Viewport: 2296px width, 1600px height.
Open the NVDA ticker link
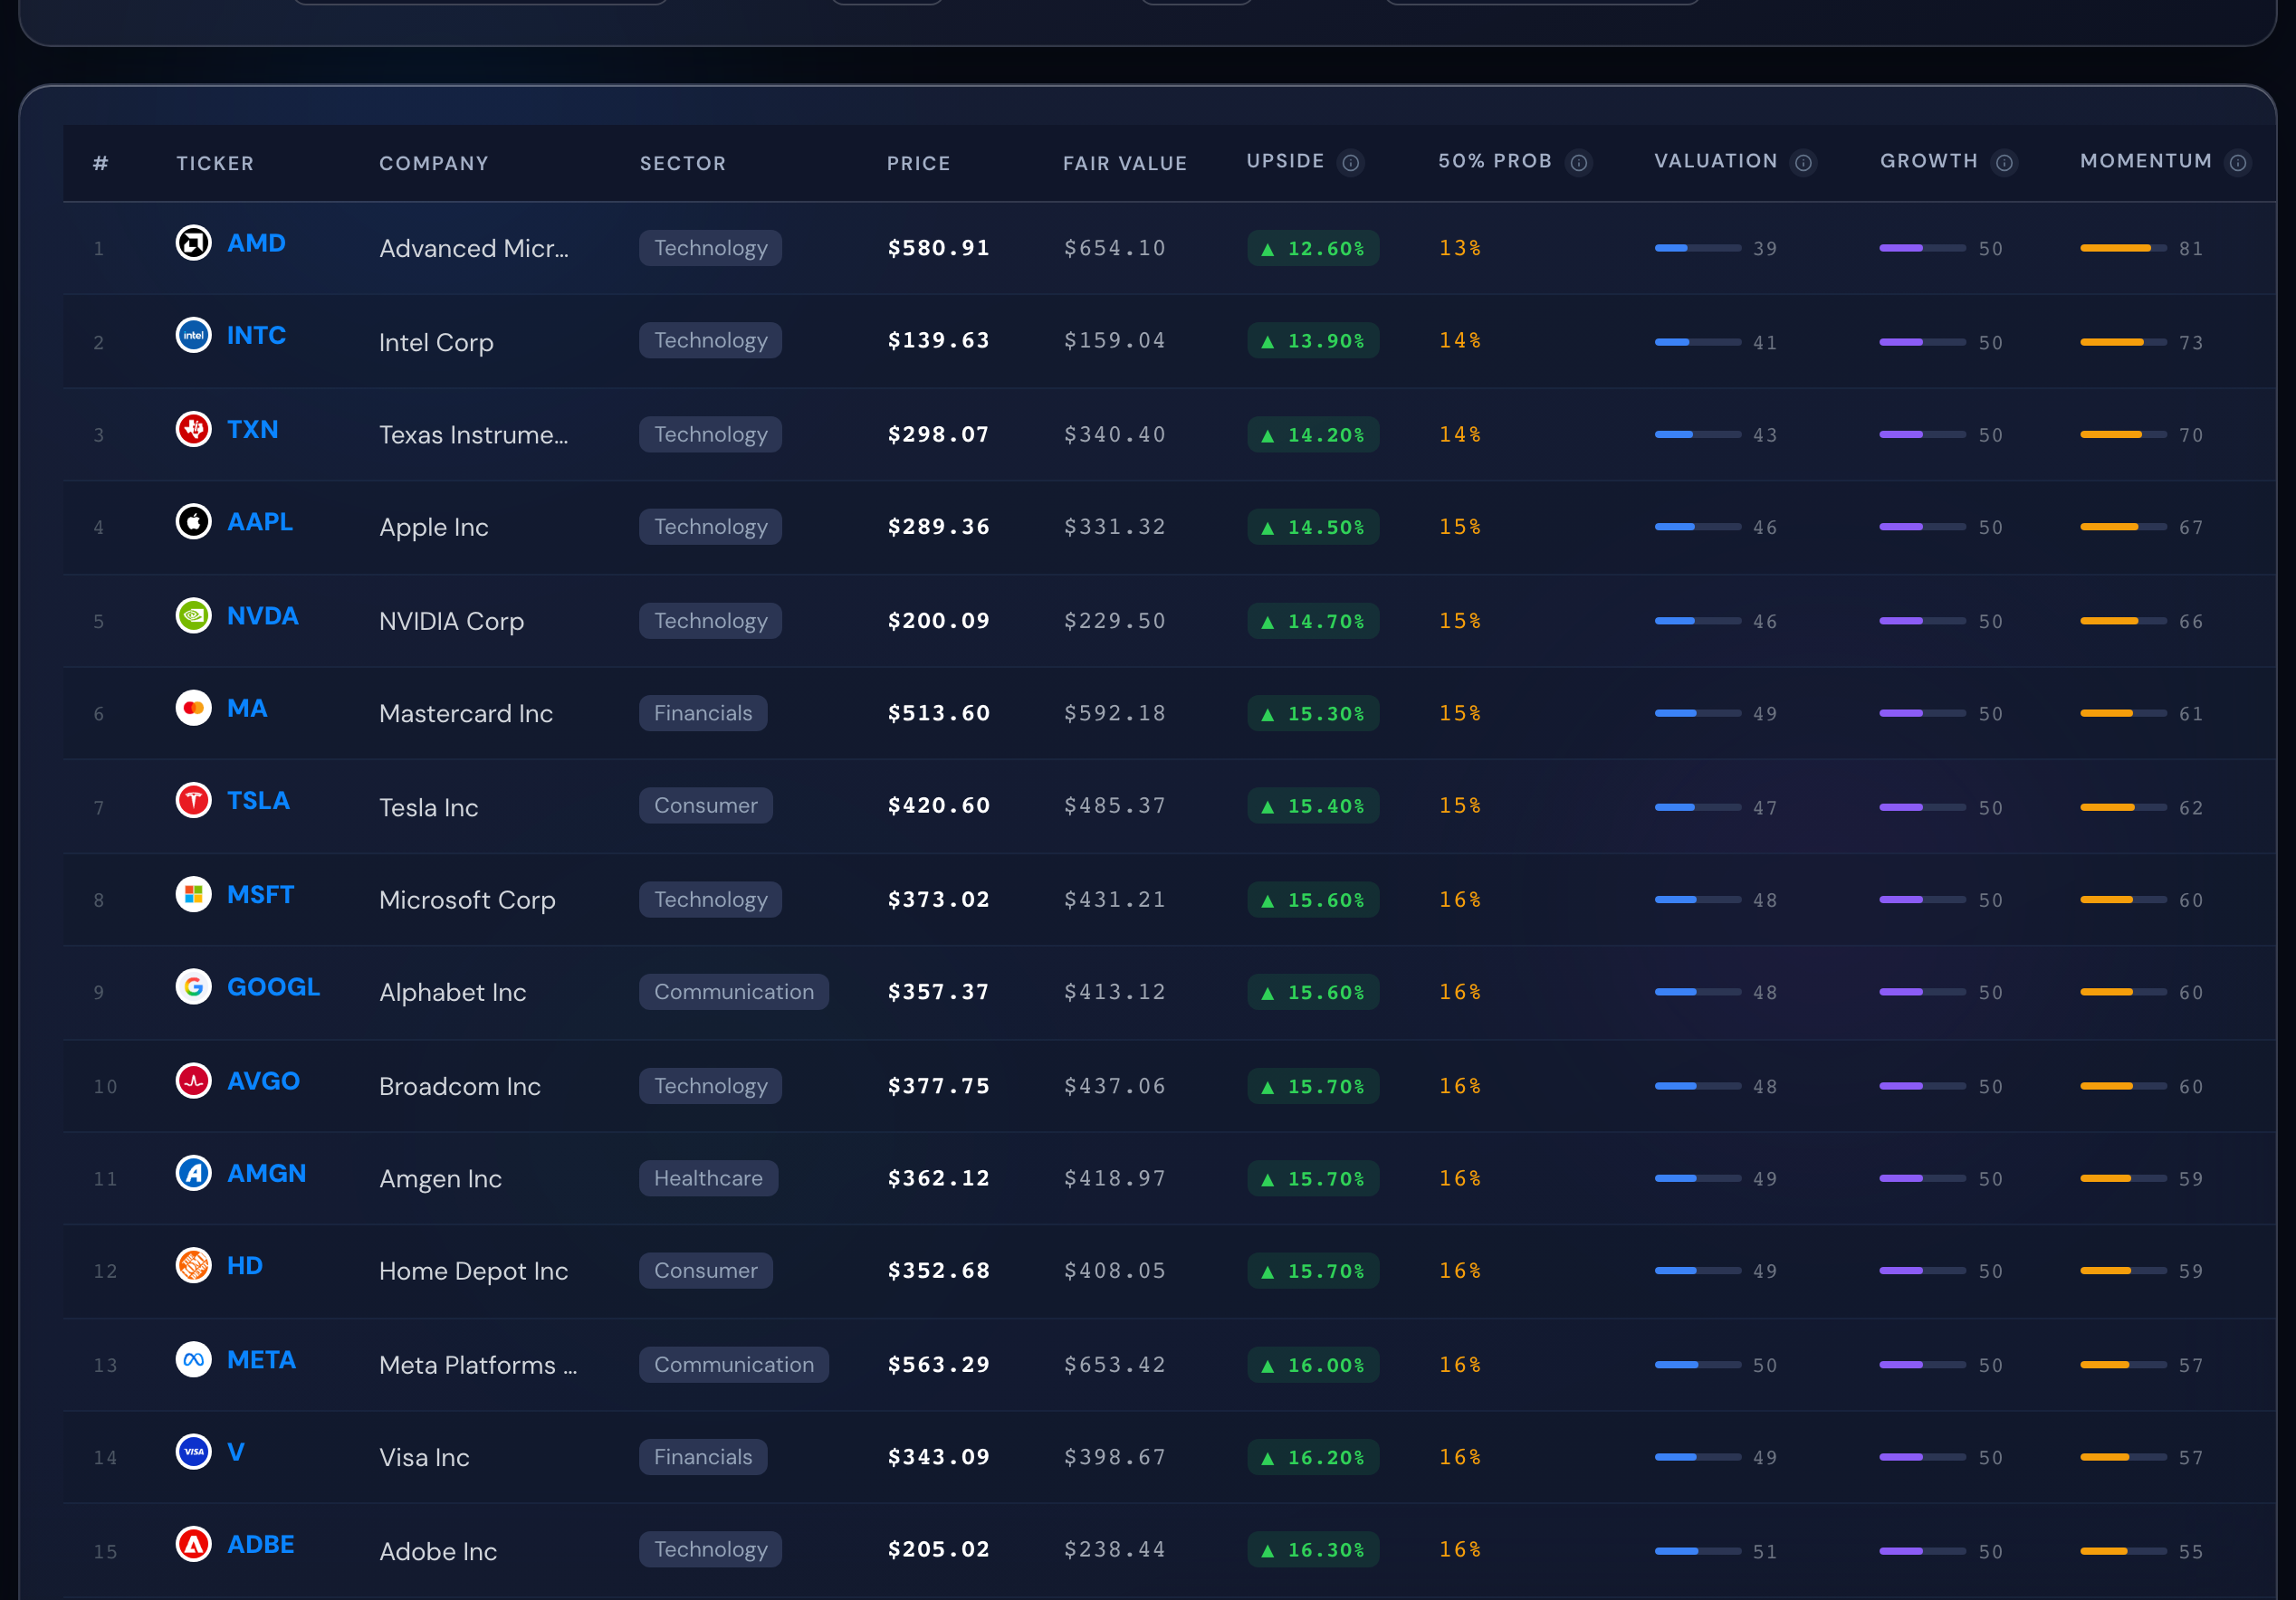[x=263, y=615]
